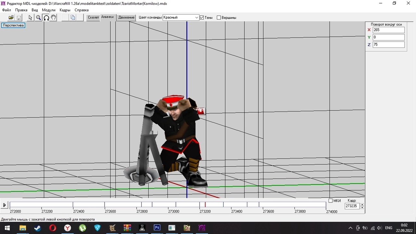Show hidden system tray icons
The image size is (416, 234).
(350, 228)
